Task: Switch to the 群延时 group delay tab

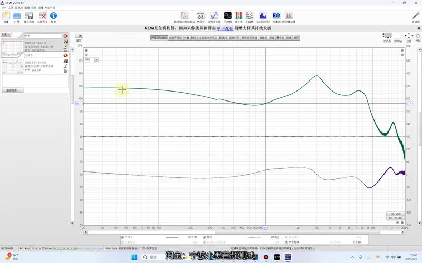Action: click(x=223, y=38)
